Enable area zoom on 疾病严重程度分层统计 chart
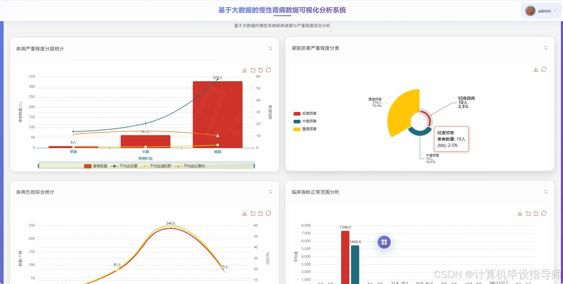Screen dimensions: 563x284 pos(253,70)
